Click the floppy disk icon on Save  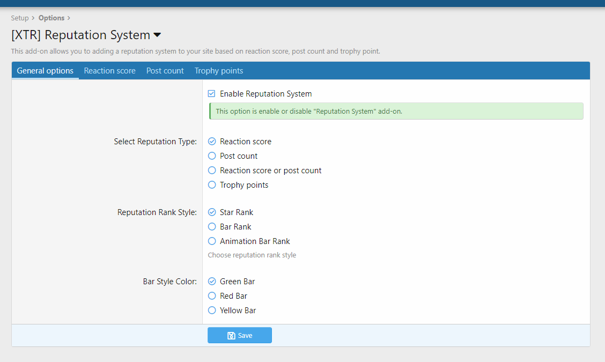231,336
